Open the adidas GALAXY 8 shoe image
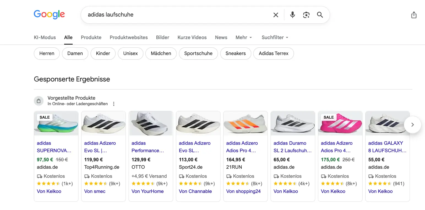Image resolution: width=425 pixels, height=210 pixels. 388,123
